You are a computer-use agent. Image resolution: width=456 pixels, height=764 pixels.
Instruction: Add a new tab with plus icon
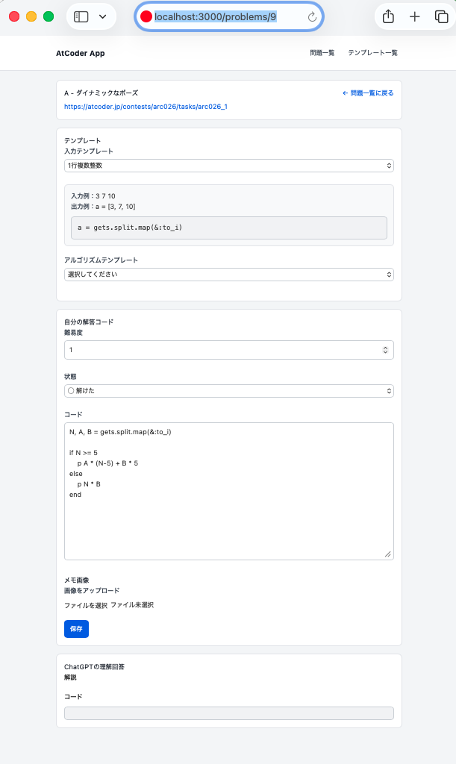[x=415, y=16]
